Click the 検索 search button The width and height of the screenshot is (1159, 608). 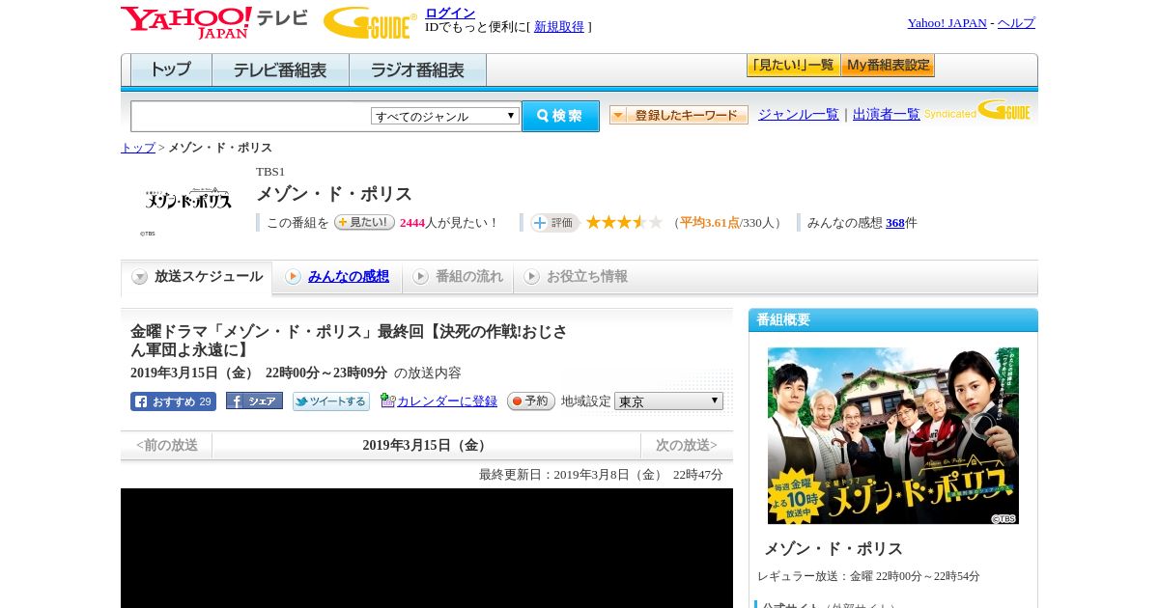[560, 116]
